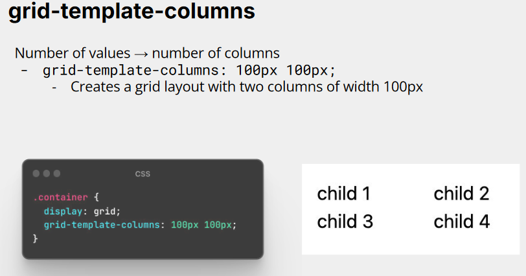Click the 'Number of values' text line
Screen dimensions: 526x276
[147, 53]
